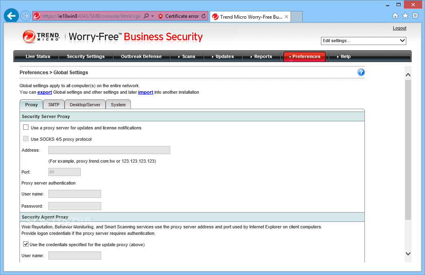Click the address bar search magnifier icon
Viewport: 425px width, 275px height.
point(146,16)
